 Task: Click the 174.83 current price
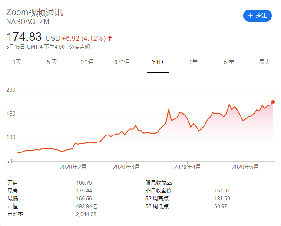tap(24, 37)
